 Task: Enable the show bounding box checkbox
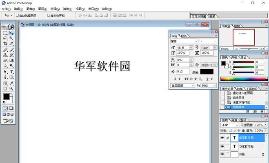coord(49,15)
